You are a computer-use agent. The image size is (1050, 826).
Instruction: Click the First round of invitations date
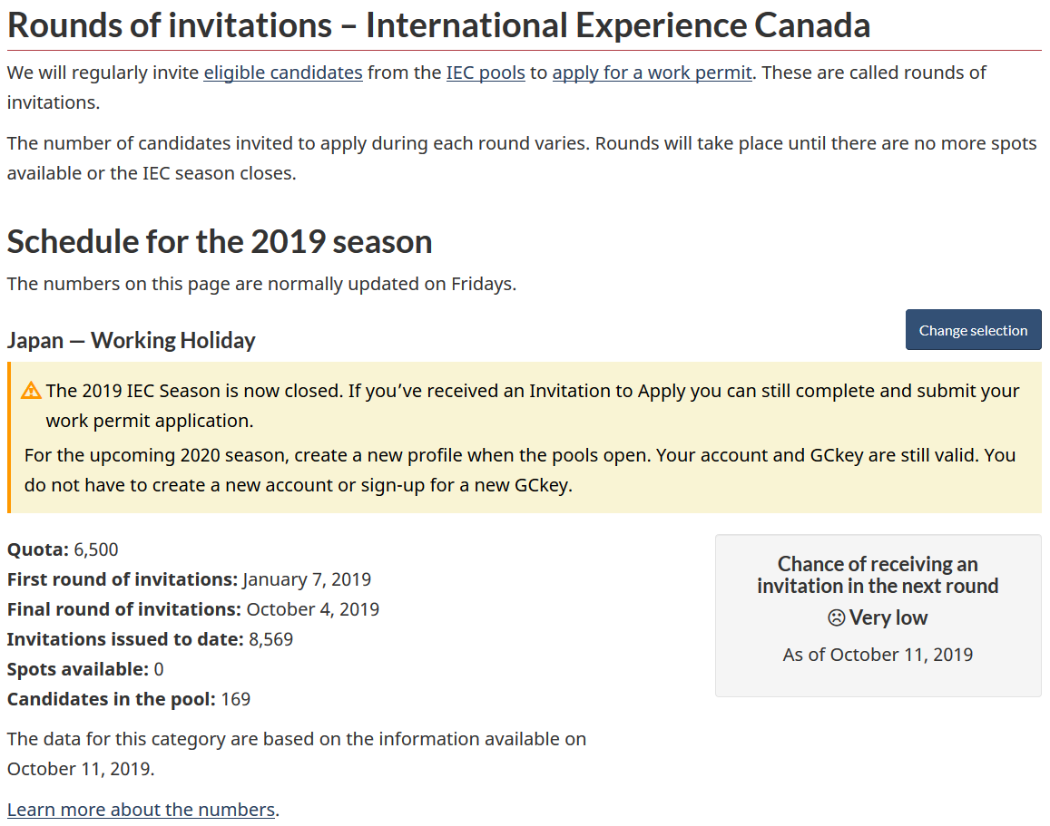307,579
